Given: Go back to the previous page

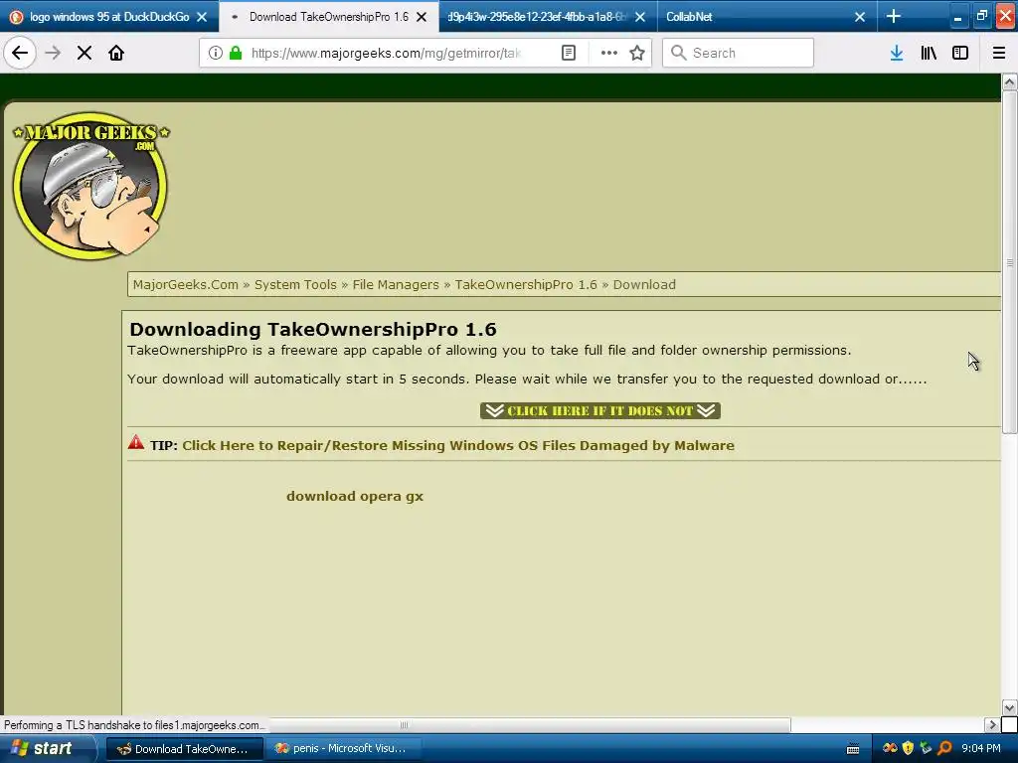Looking at the screenshot, I should [20, 53].
